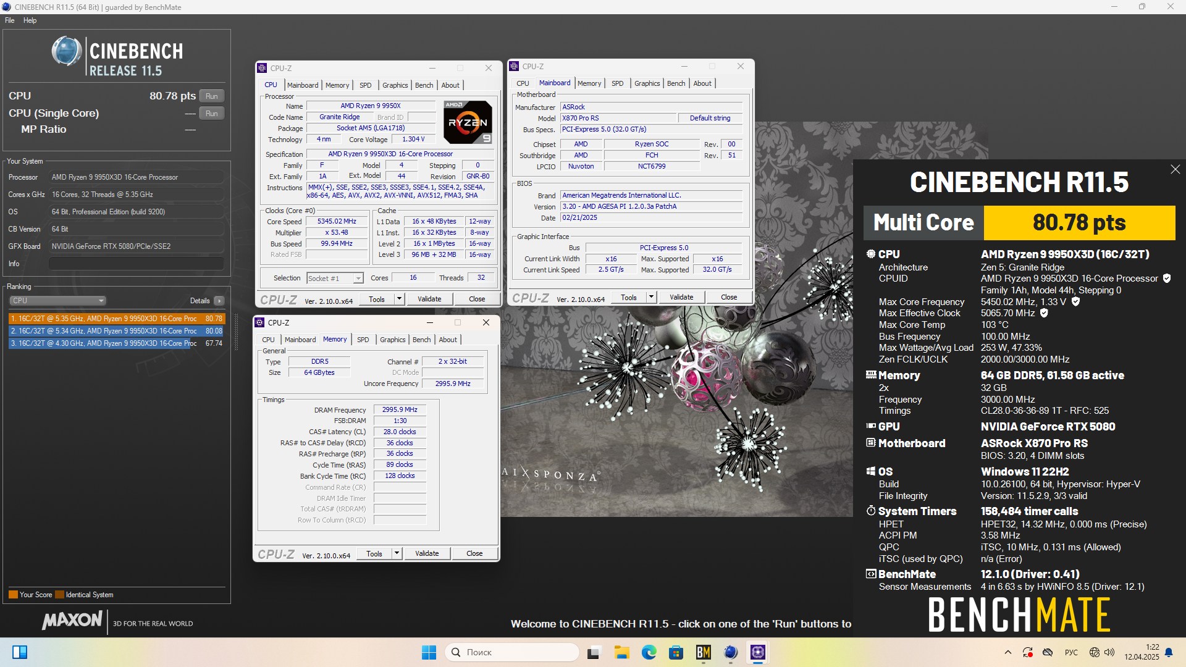Screen dimensions: 1186x667
Task: Click the Cinebench globe logo
Action: (67, 51)
